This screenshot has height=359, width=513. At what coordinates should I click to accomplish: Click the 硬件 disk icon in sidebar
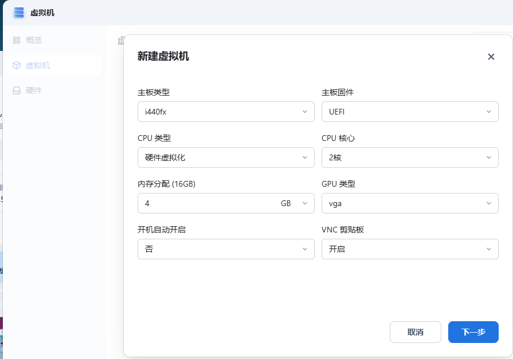[x=17, y=90]
